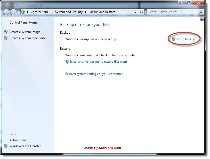Open Create a system repair disc

(x=28, y=38)
